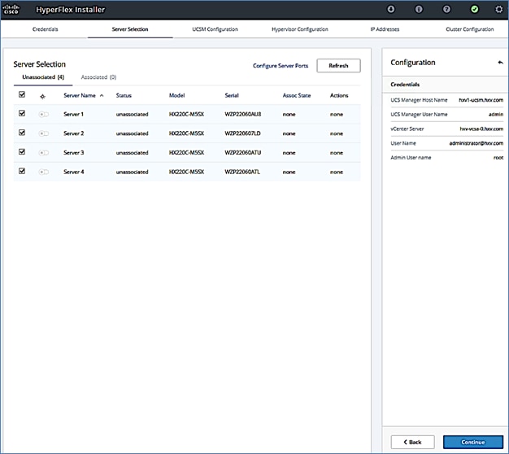Go to UCSM Configuration step tab

pos(215,29)
